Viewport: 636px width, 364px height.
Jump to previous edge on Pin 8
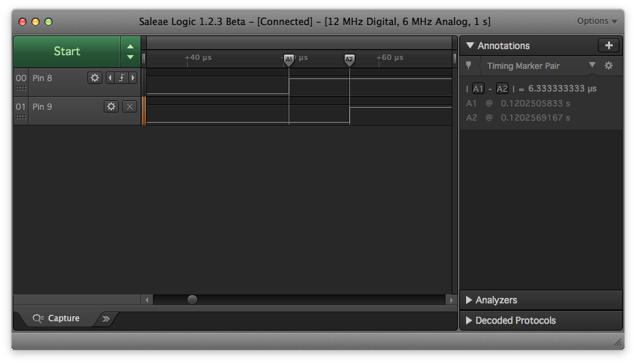coord(110,78)
